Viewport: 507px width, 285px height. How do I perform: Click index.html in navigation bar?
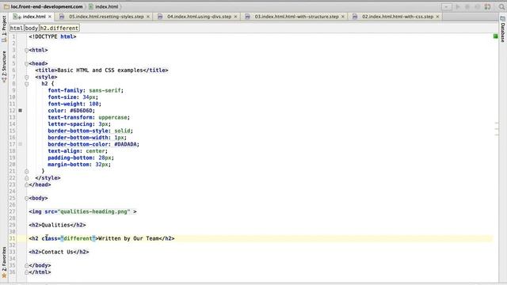(106, 6)
